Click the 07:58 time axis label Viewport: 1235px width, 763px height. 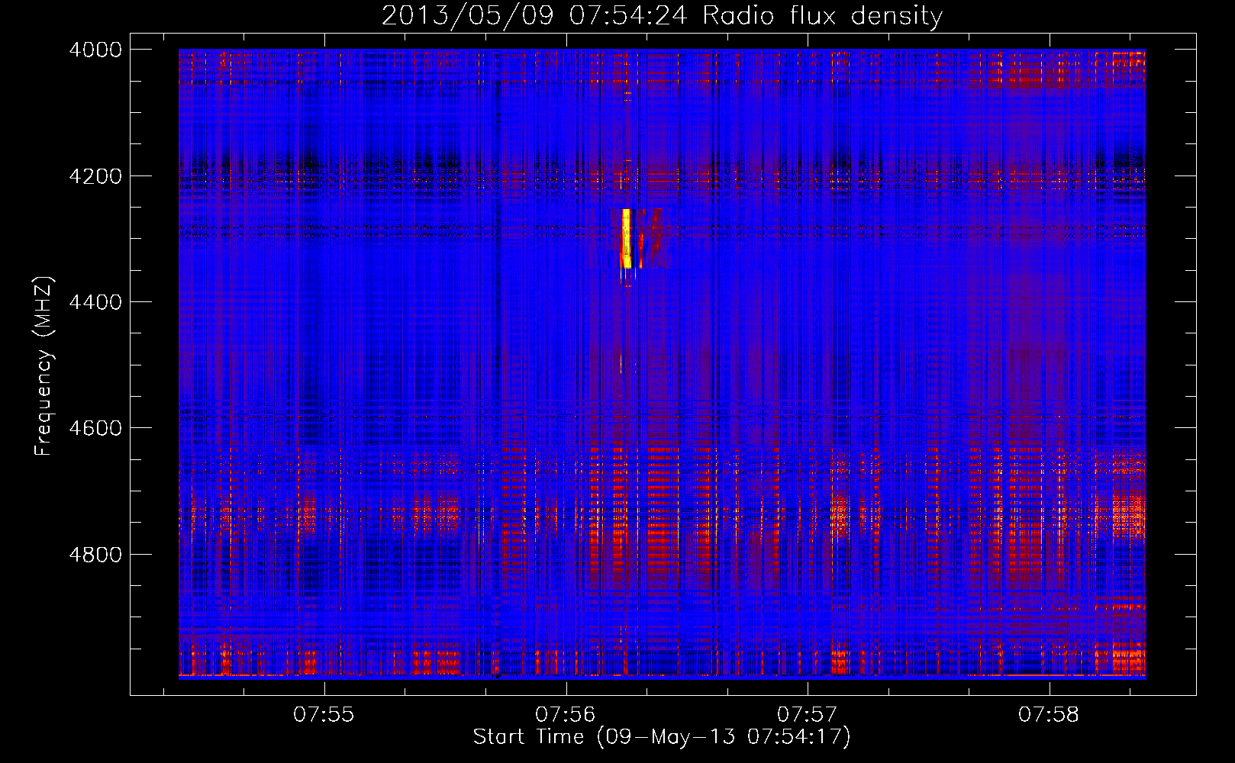1049,714
